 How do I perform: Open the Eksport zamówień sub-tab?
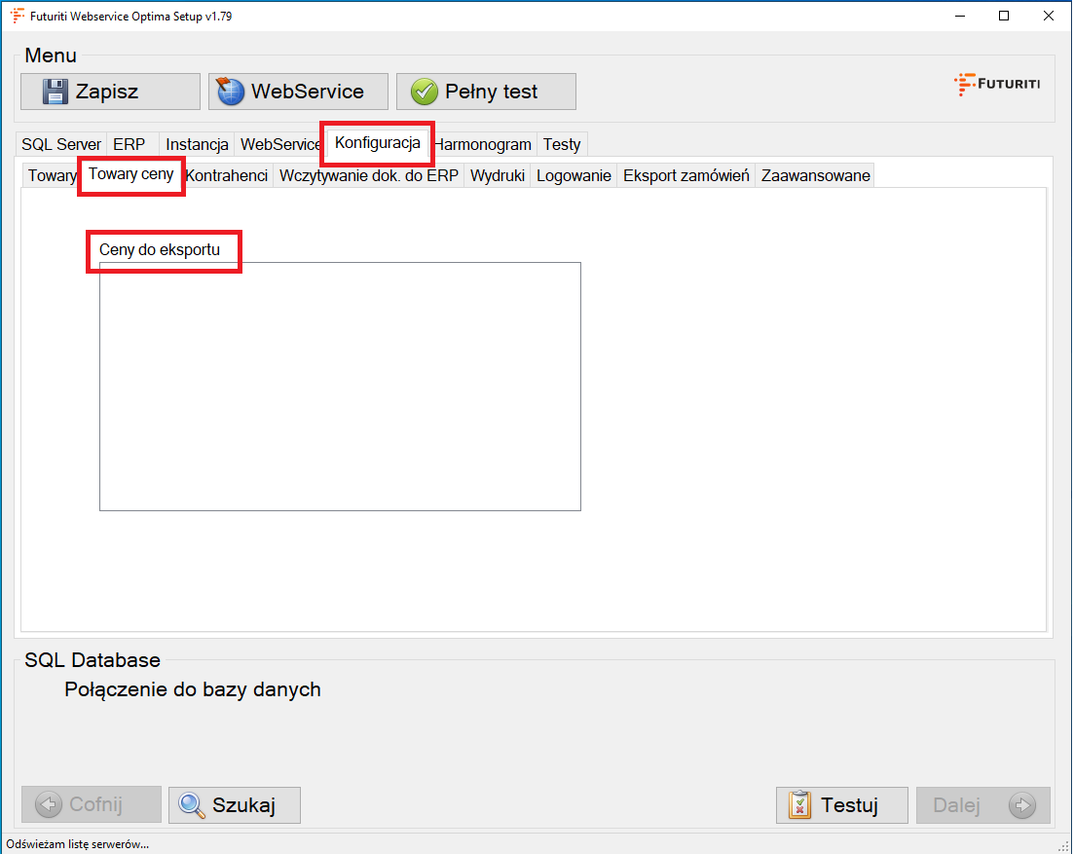pos(685,176)
